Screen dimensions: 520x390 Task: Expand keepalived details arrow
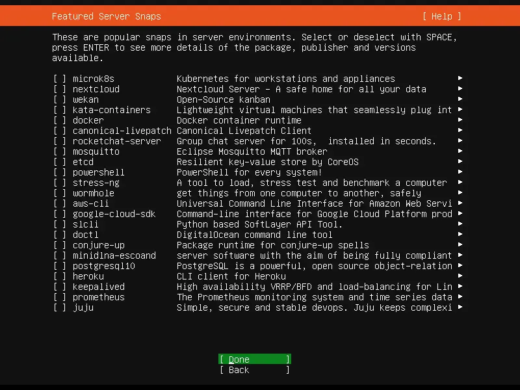[460, 286]
